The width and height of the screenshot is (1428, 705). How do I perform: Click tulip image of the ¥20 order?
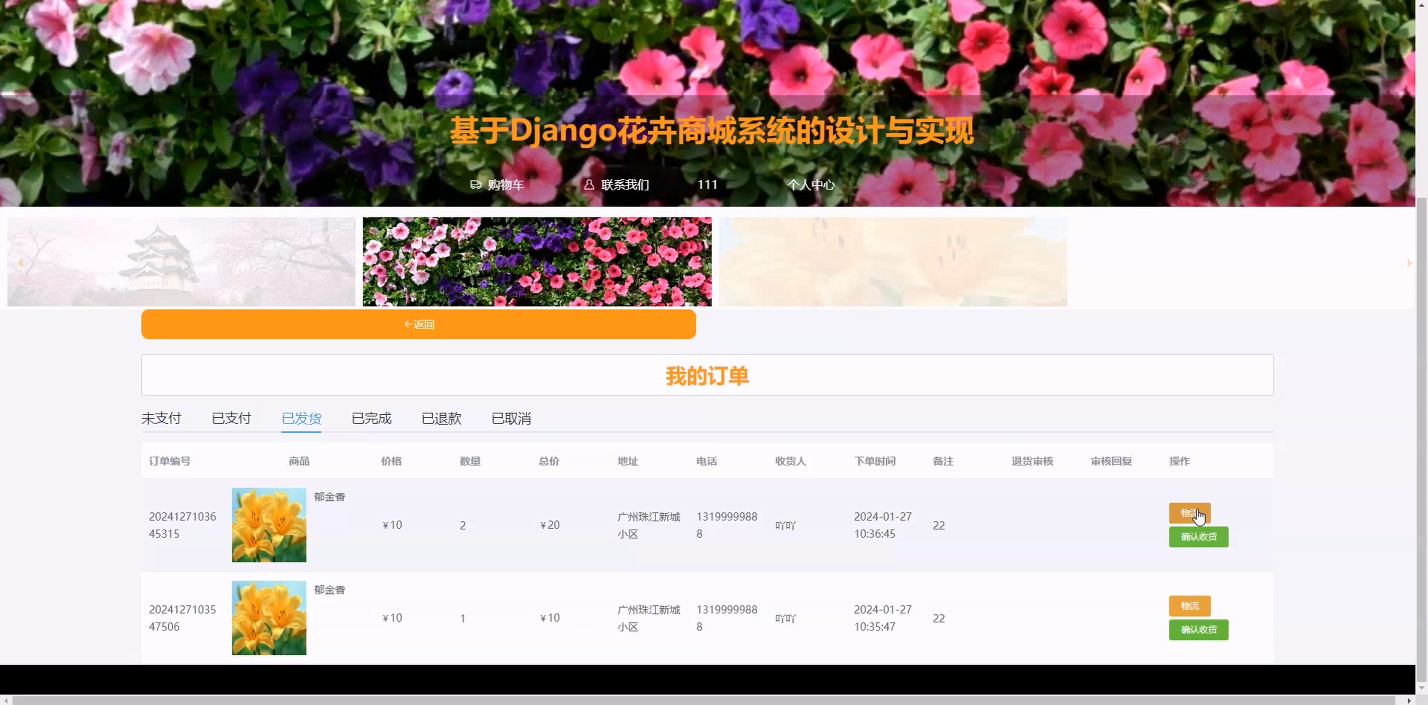point(269,525)
